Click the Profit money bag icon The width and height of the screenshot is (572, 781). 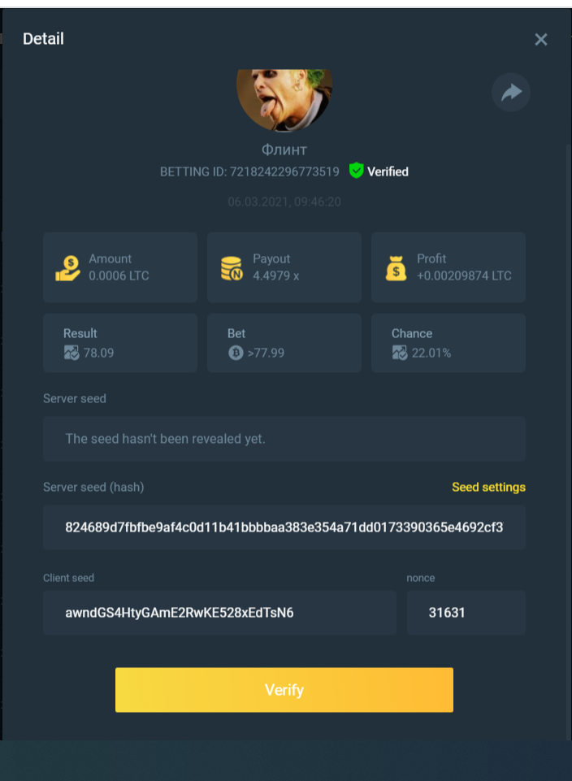pyautogui.click(x=396, y=268)
